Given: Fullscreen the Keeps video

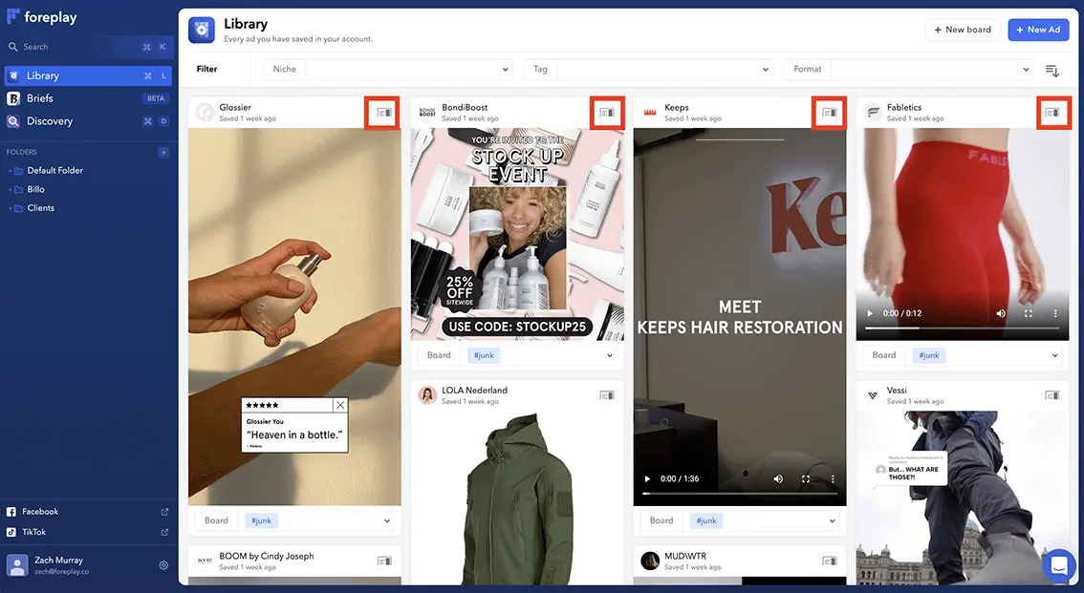Looking at the screenshot, I should 806,479.
